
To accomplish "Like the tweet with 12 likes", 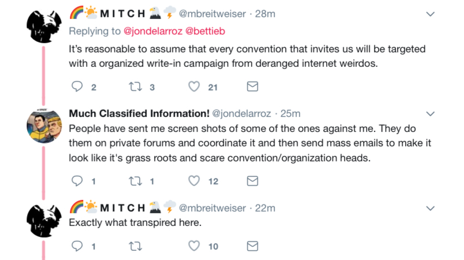I will tap(194, 181).
